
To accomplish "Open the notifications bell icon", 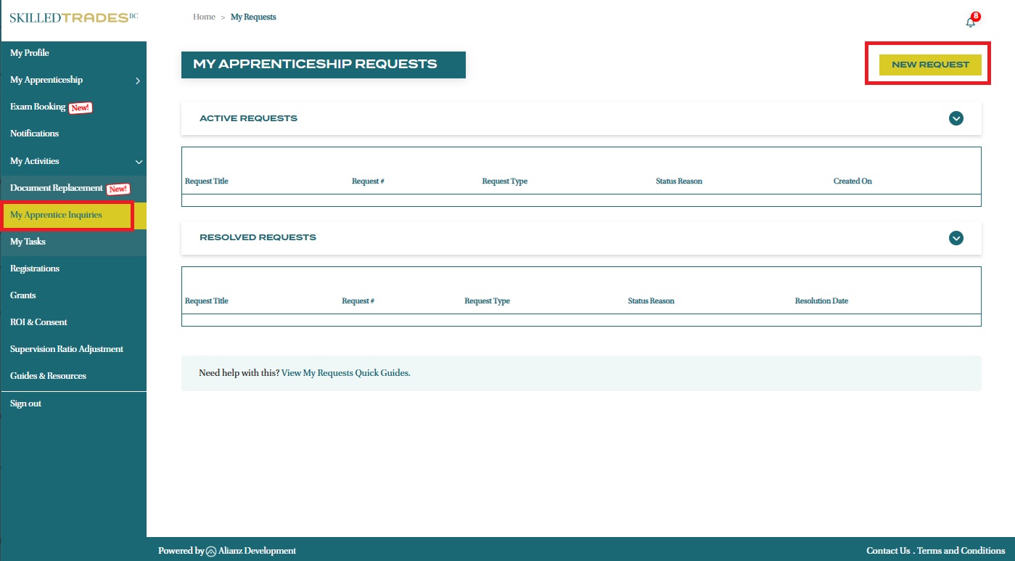I will click(971, 22).
